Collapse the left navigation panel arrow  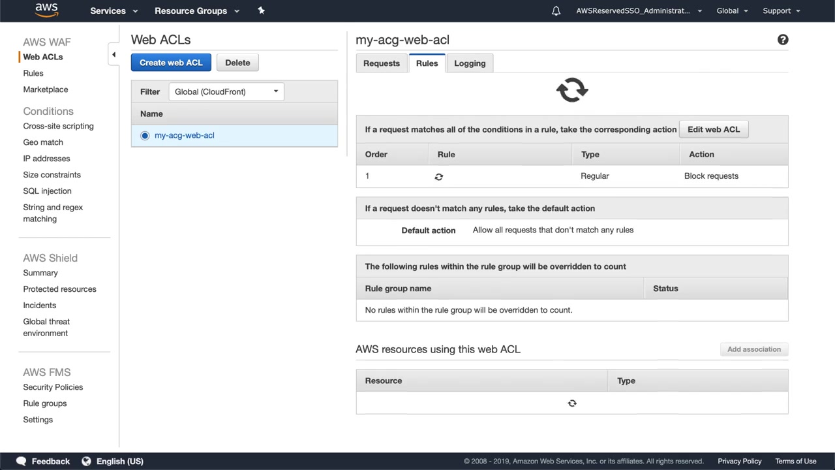point(114,55)
